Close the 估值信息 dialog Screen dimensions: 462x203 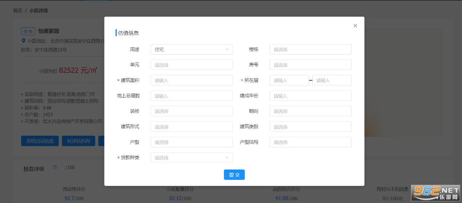point(355,25)
